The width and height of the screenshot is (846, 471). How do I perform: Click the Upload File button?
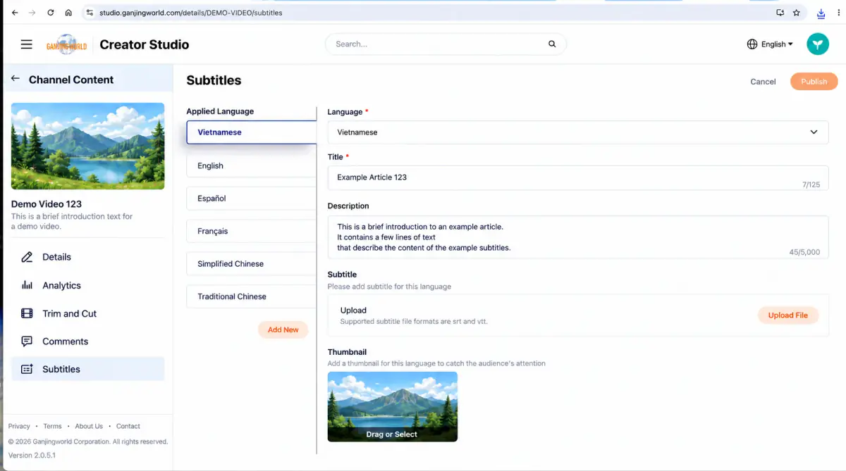[x=788, y=315]
